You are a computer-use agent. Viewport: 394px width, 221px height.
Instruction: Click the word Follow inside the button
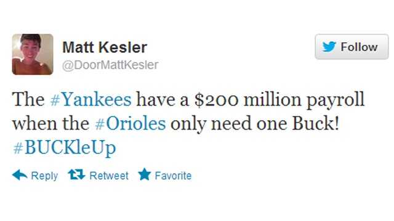(x=359, y=47)
